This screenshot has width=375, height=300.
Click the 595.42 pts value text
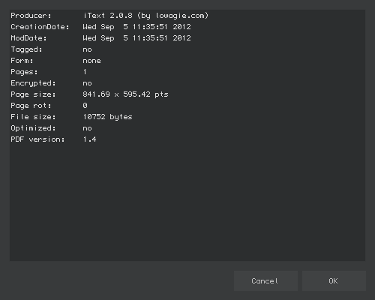[x=145, y=94]
